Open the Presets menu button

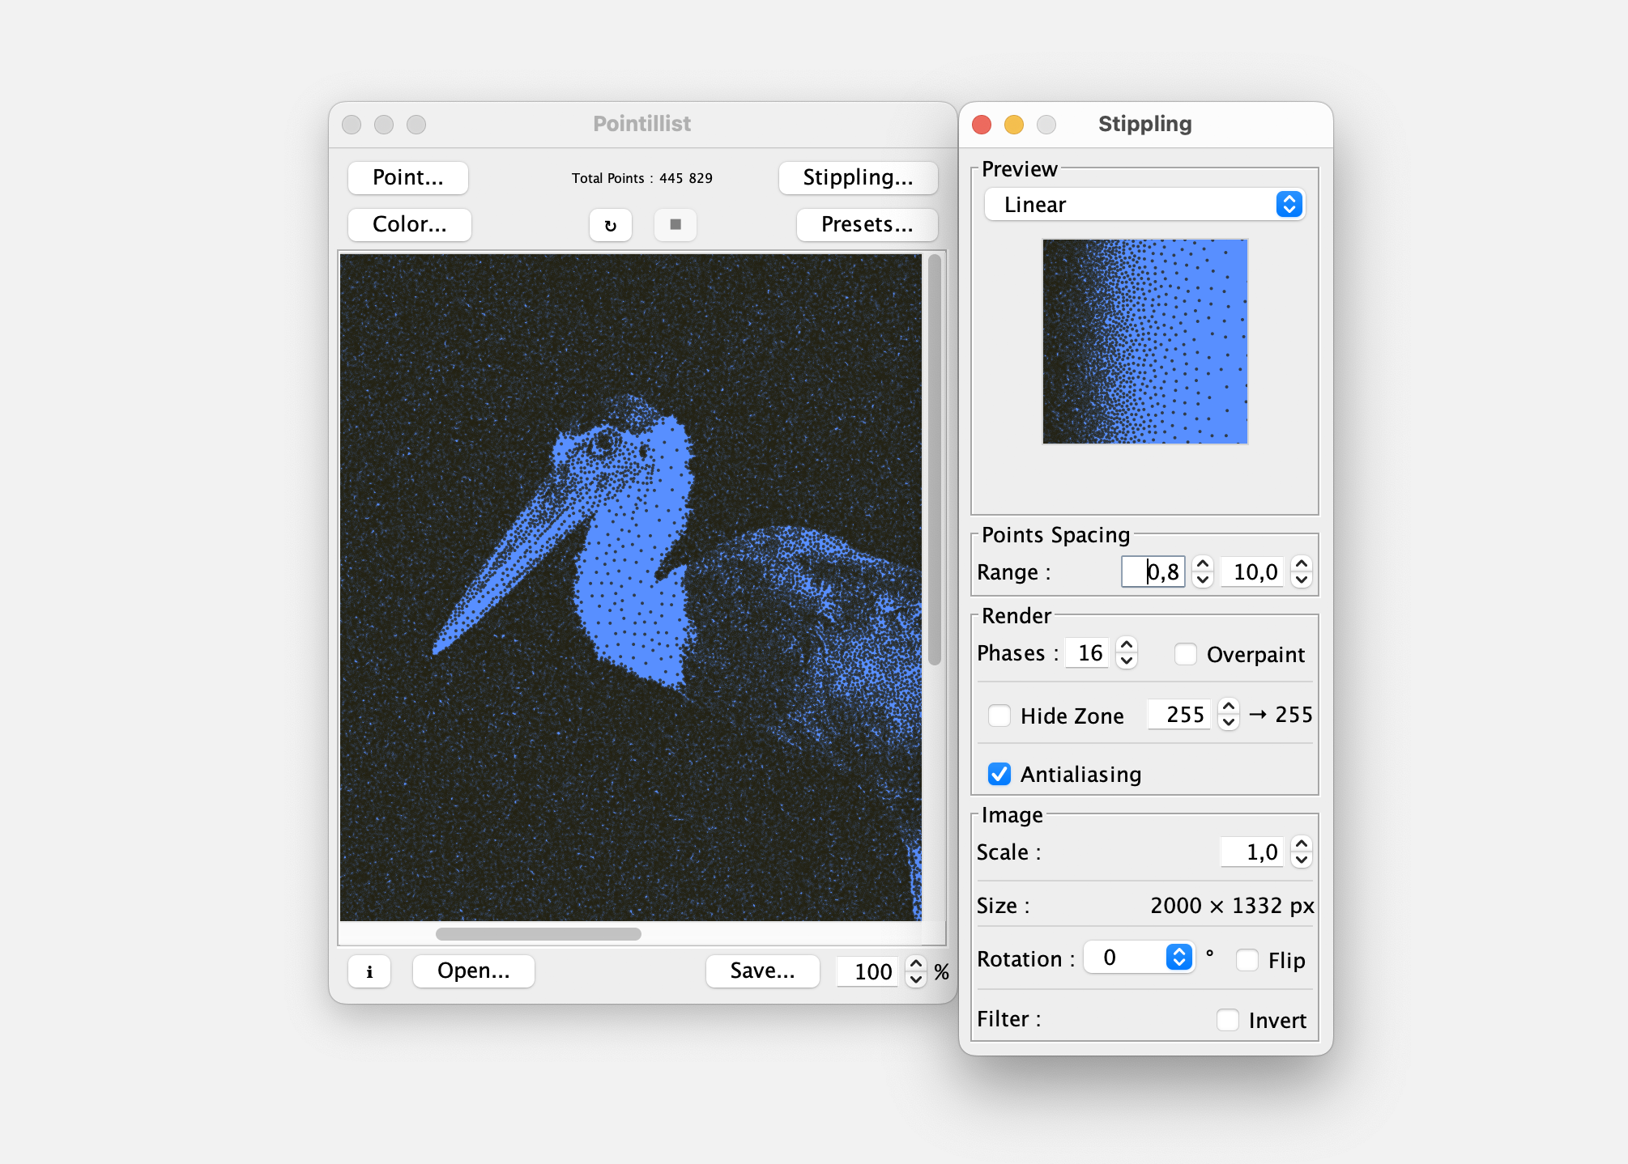[867, 225]
